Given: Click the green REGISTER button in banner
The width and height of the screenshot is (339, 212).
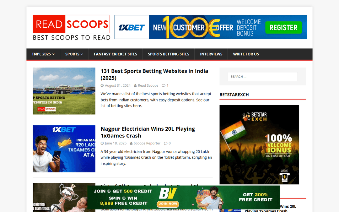Looking at the screenshot, I should [283, 27].
